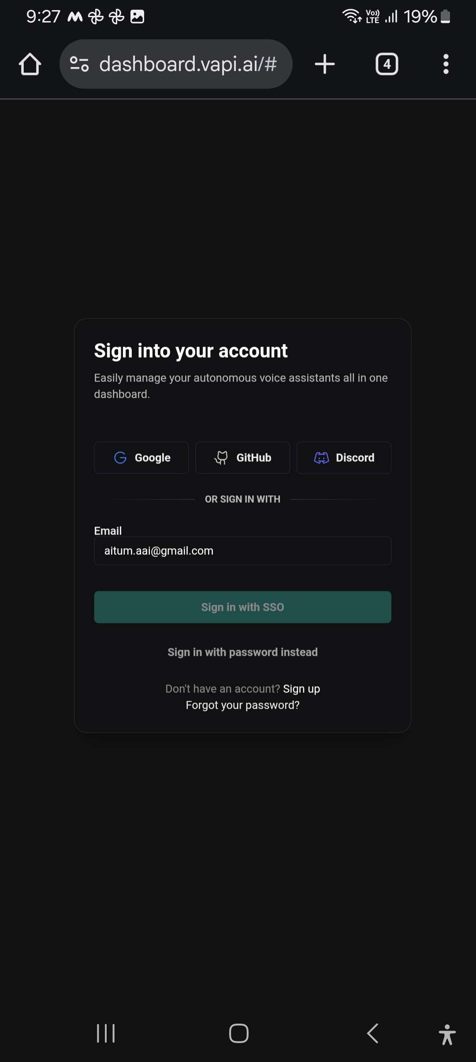Click the GitHub cat icon
476x1062 pixels.
point(221,458)
